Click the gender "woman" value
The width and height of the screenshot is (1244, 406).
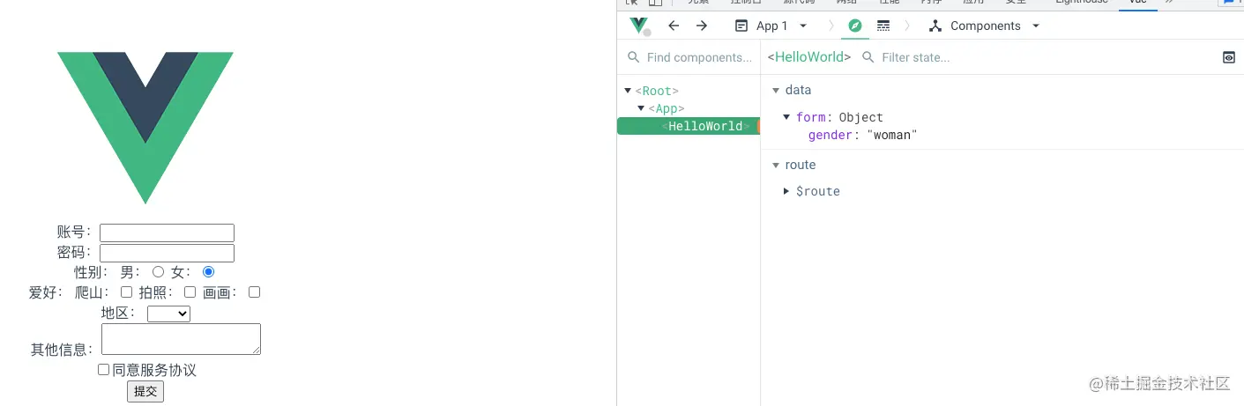tap(892, 135)
